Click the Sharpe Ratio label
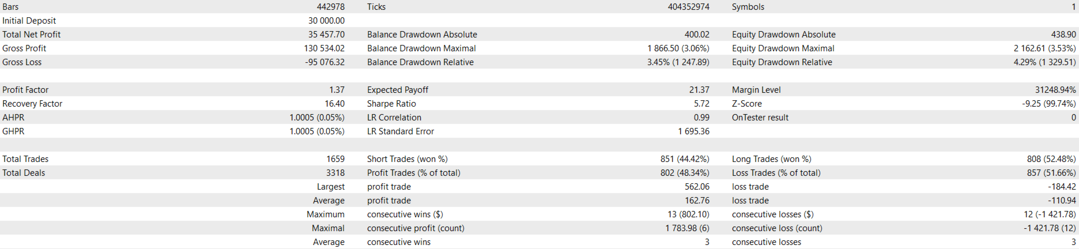This screenshot has width=1079, height=249. (x=391, y=104)
